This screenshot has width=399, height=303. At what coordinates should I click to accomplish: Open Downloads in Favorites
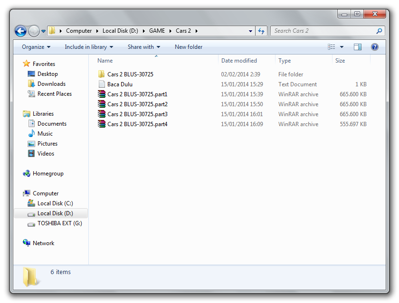tap(51, 83)
